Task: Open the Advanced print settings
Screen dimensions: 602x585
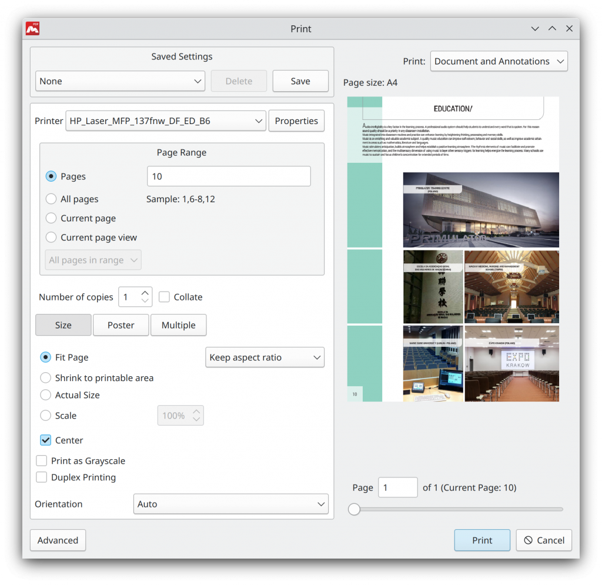Action: [x=58, y=540]
